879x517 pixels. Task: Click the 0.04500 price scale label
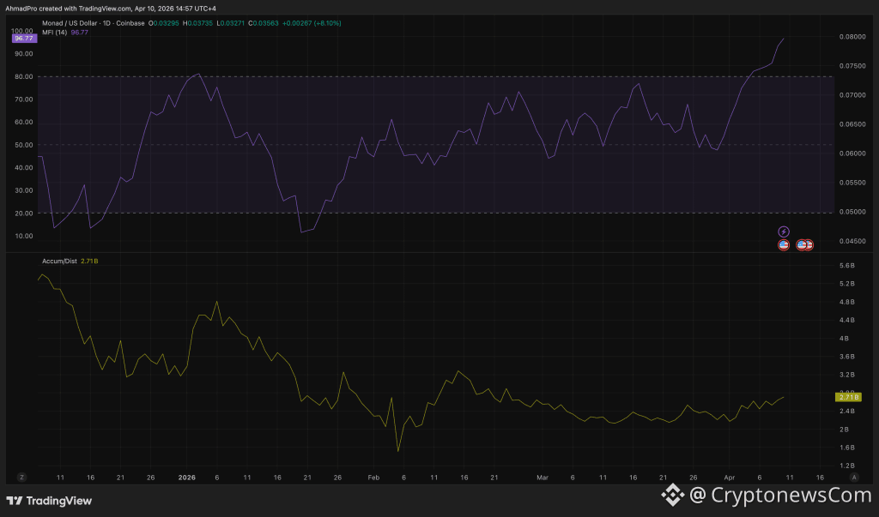852,241
